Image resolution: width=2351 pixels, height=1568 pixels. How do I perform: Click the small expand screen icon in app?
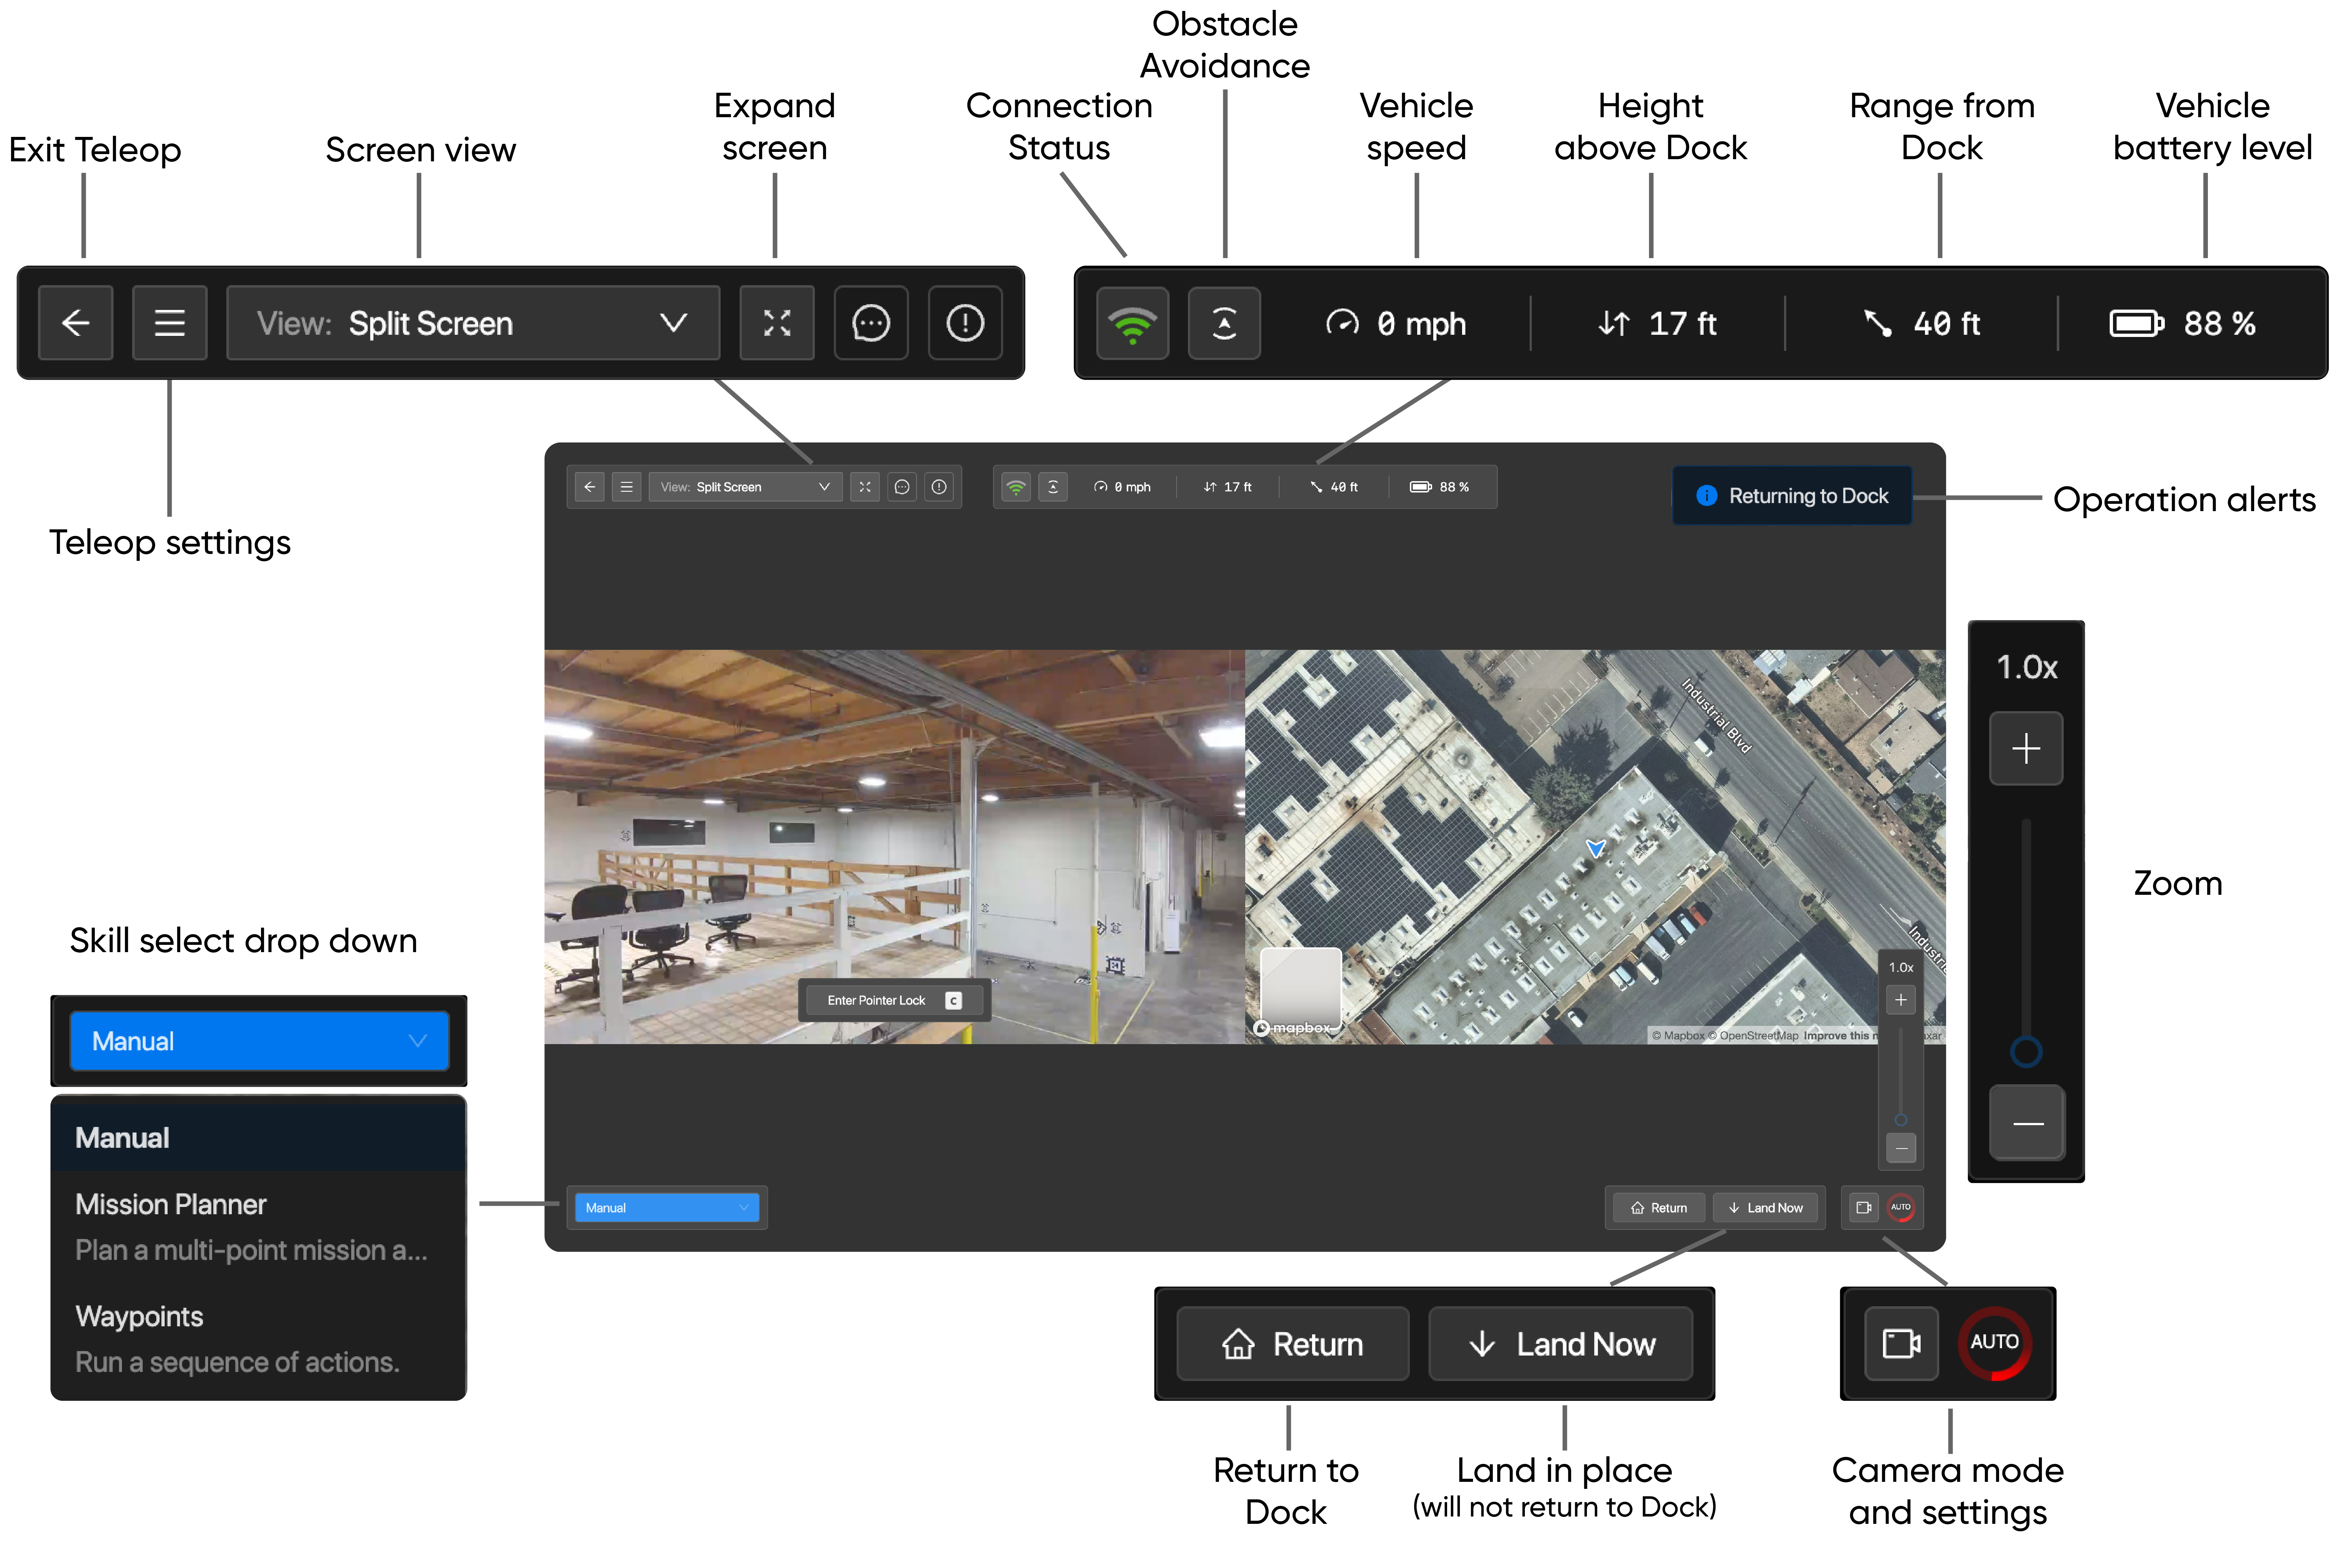(x=865, y=487)
